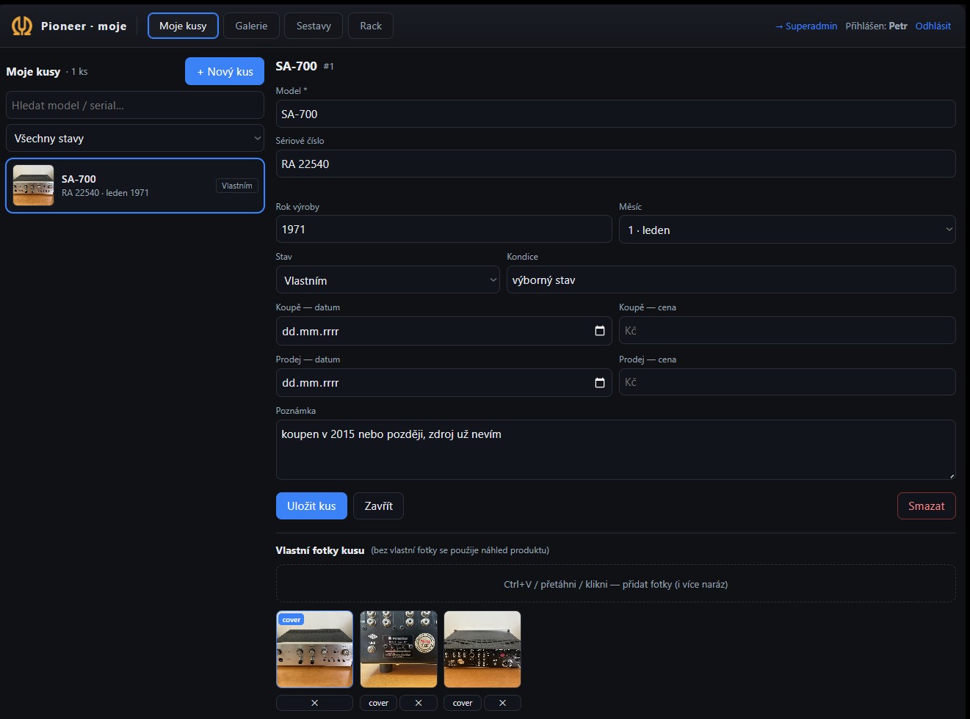Log out via Odhlásit link
The height and width of the screenshot is (719, 970).
[x=933, y=26]
